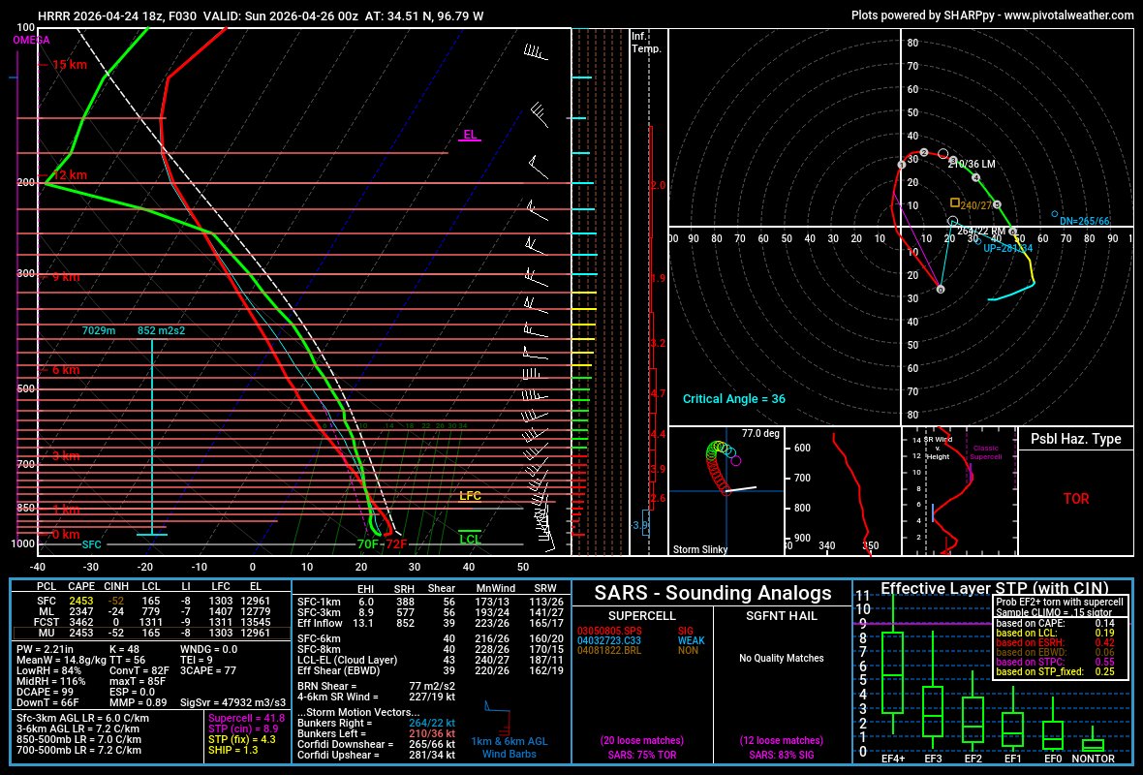Select the Sfc-3km AGL LR = 6.0 C/km line
Screen dimensions: 1143x775
(82, 718)
